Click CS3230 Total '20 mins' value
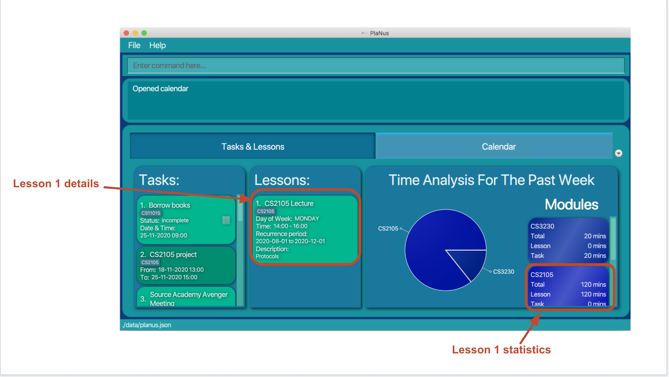669x377 pixels. coord(595,236)
